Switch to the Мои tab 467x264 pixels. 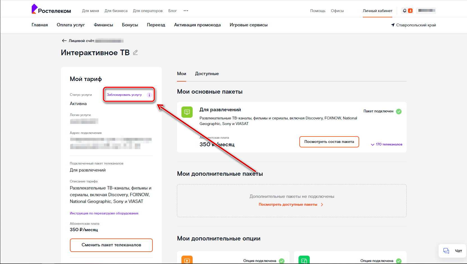pyautogui.click(x=181, y=74)
